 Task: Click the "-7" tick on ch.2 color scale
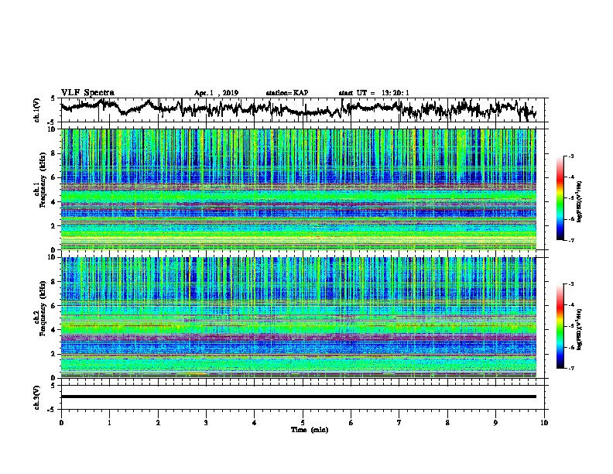(570, 369)
